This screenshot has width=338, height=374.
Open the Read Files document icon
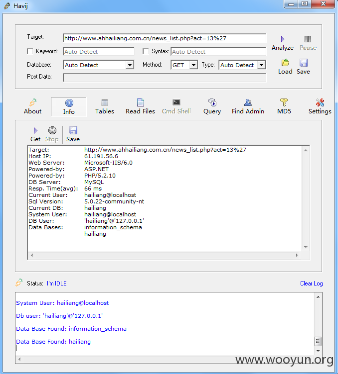coord(141,102)
